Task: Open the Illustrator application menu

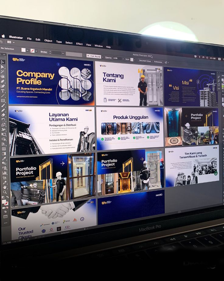Action: pos(16,37)
